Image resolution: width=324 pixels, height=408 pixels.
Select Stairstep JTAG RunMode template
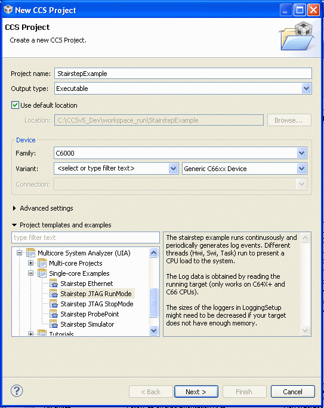tap(96, 294)
